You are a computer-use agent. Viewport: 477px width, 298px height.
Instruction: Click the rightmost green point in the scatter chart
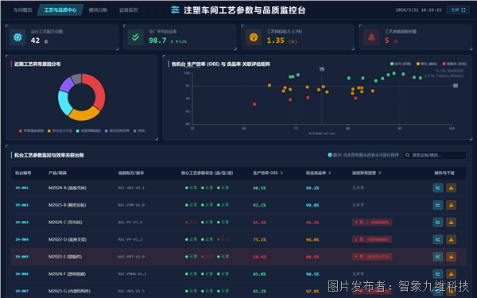(x=421, y=78)
